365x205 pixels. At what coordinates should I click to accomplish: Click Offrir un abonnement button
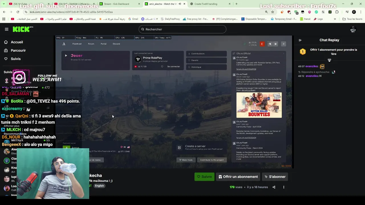238,177
